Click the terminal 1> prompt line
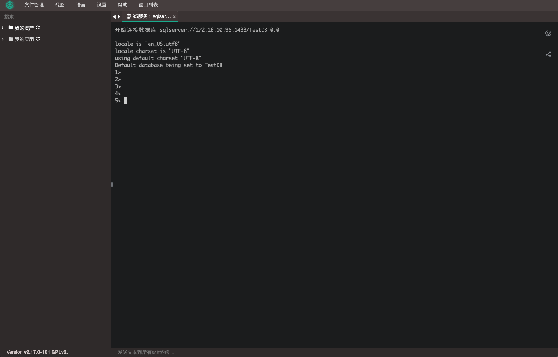The height and width of the screenshot is (357, 558). [118, 72]
